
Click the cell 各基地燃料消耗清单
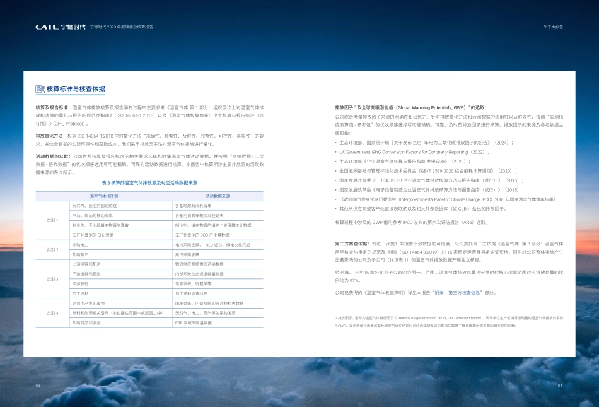coord(194,206)
